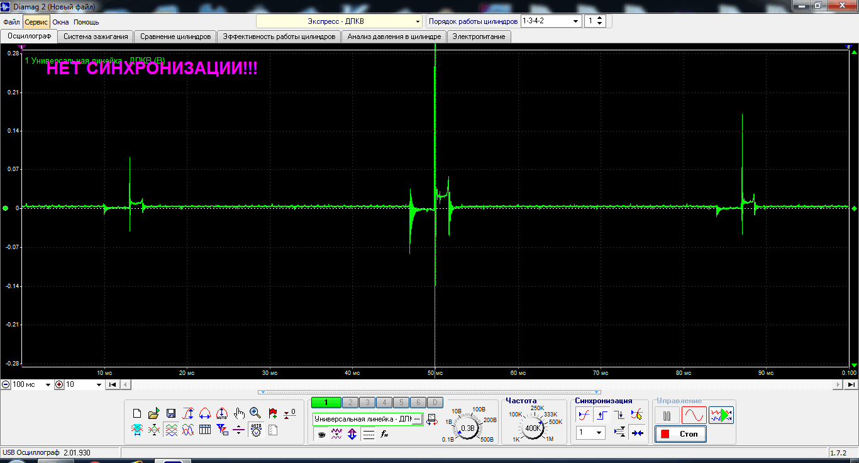Viewport: 859px width, 463px height.
Task: Open the Экспресс - ДПКВ dropdown
Action: coord(340,21)
